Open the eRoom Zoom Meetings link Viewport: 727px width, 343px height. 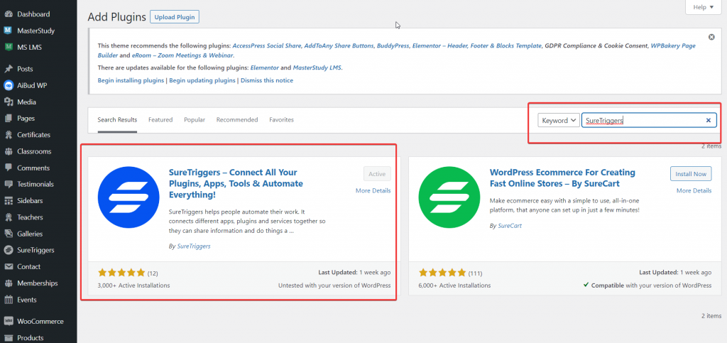pyautogui.click(x=182, y=55)
